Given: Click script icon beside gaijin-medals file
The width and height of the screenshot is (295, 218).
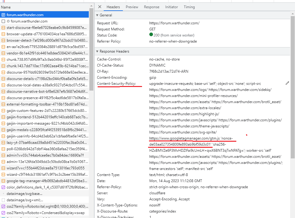Looking at the screenshot, I should (3, 130).
